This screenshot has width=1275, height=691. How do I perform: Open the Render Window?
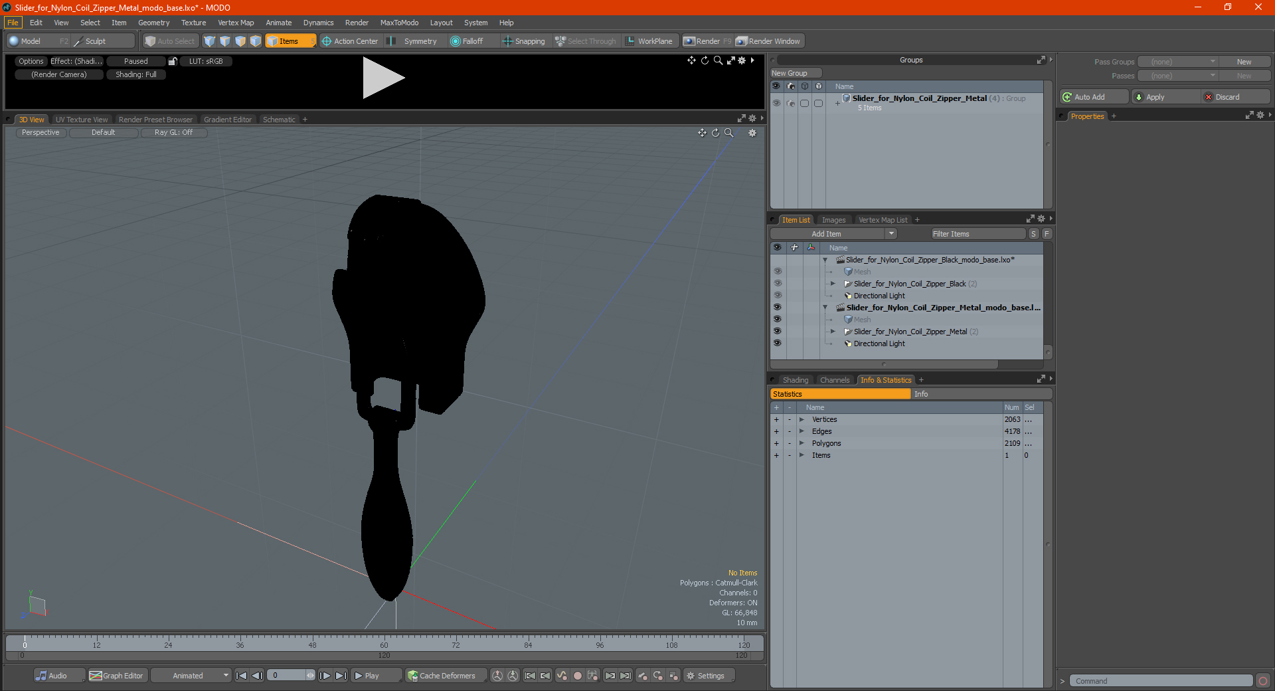point(768,41)
